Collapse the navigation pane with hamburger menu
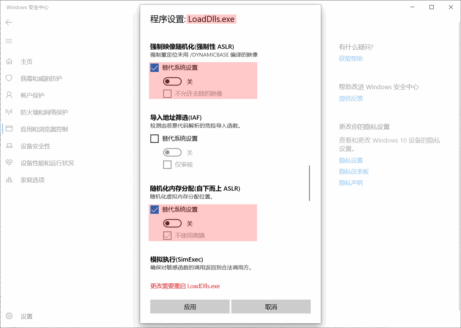Image resolution: width=461 pixels, height=328 pixels. point(9,41)
